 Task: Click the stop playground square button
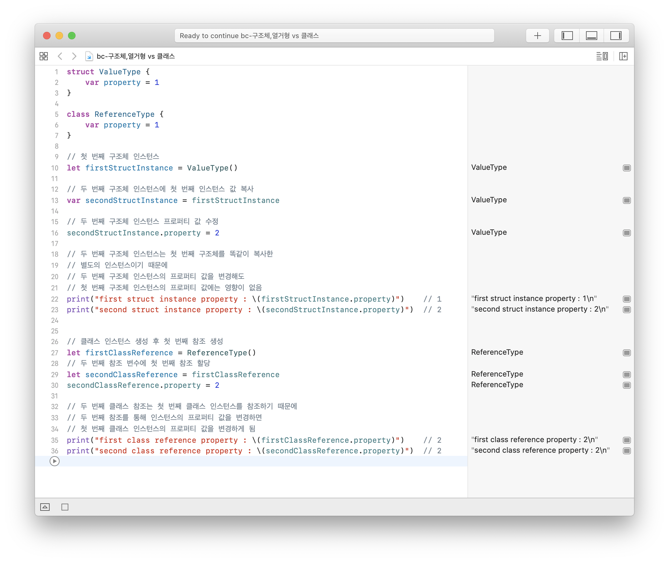coord(65,507)
